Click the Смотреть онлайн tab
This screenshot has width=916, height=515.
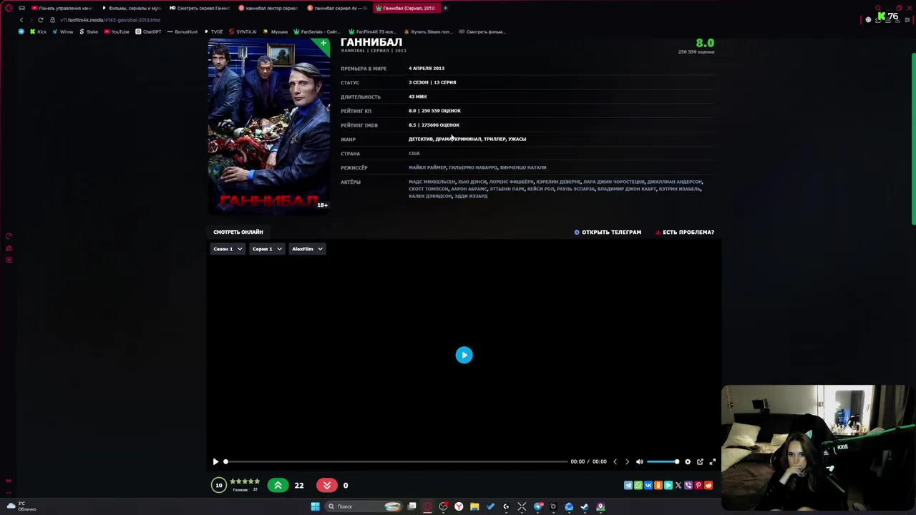point(238,232)
